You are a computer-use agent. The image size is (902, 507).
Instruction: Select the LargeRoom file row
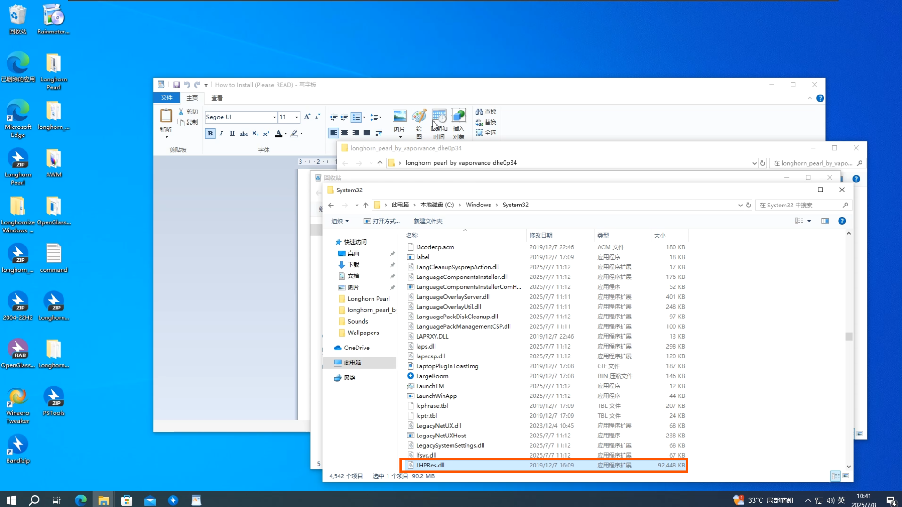[546, 376]
